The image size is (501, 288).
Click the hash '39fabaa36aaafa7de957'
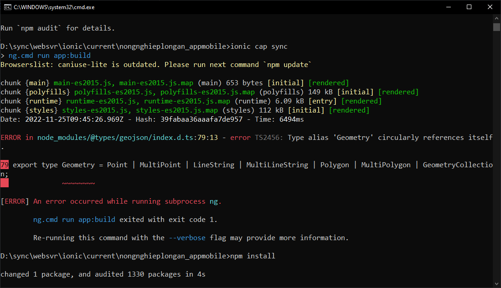click(x=201, y=119)
